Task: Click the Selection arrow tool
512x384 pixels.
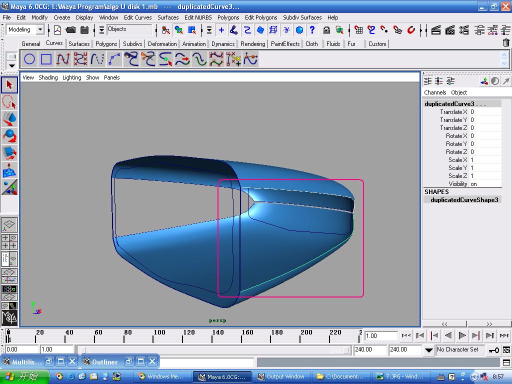Action: (9, 85)
